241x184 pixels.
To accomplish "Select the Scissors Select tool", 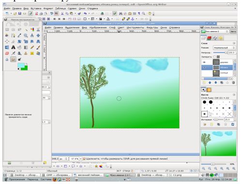I will pos(38,29).
